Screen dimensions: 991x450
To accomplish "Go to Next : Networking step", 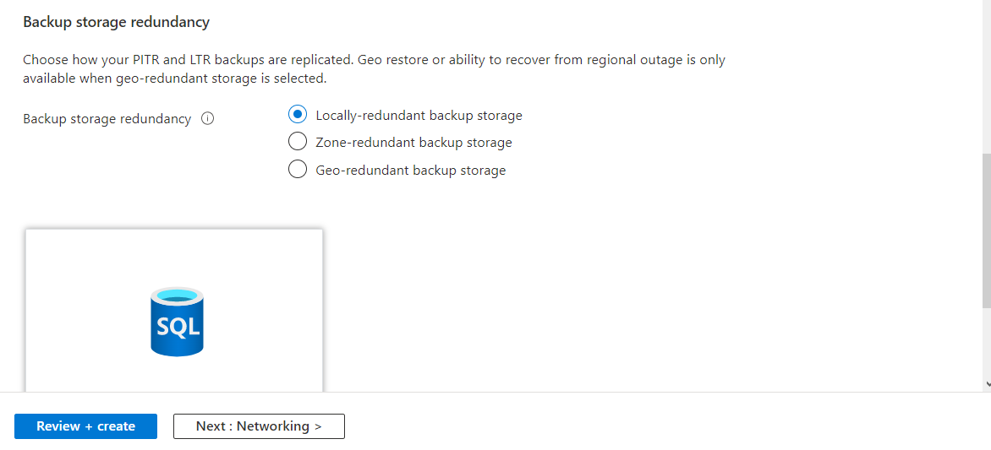I will click(259, 426).
